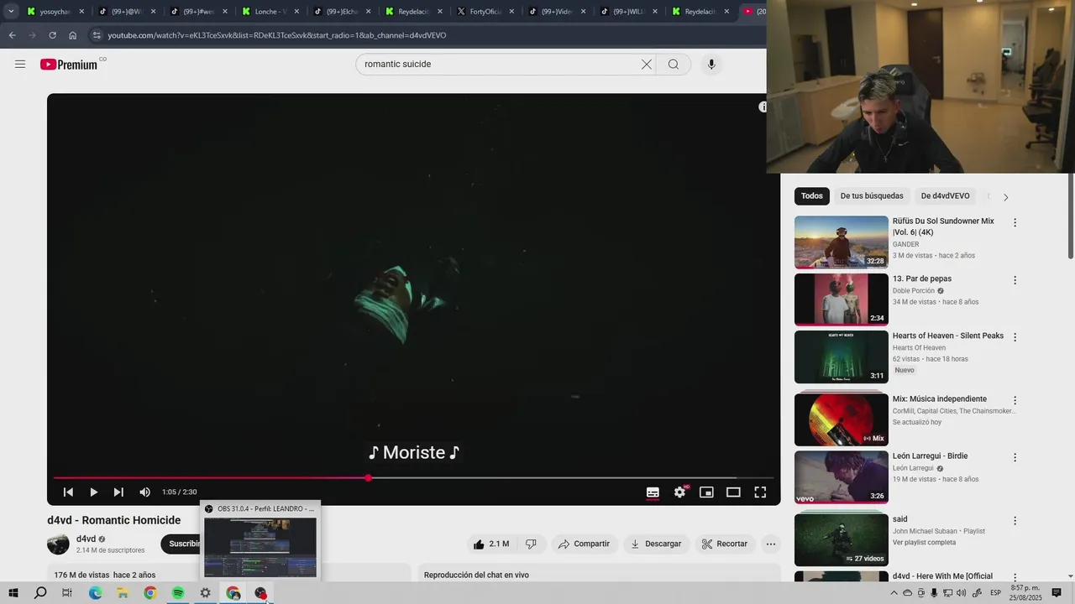1075x604 pixels.
Task: Select the De d4vdVEVO chip
Action: pos(945,196)
